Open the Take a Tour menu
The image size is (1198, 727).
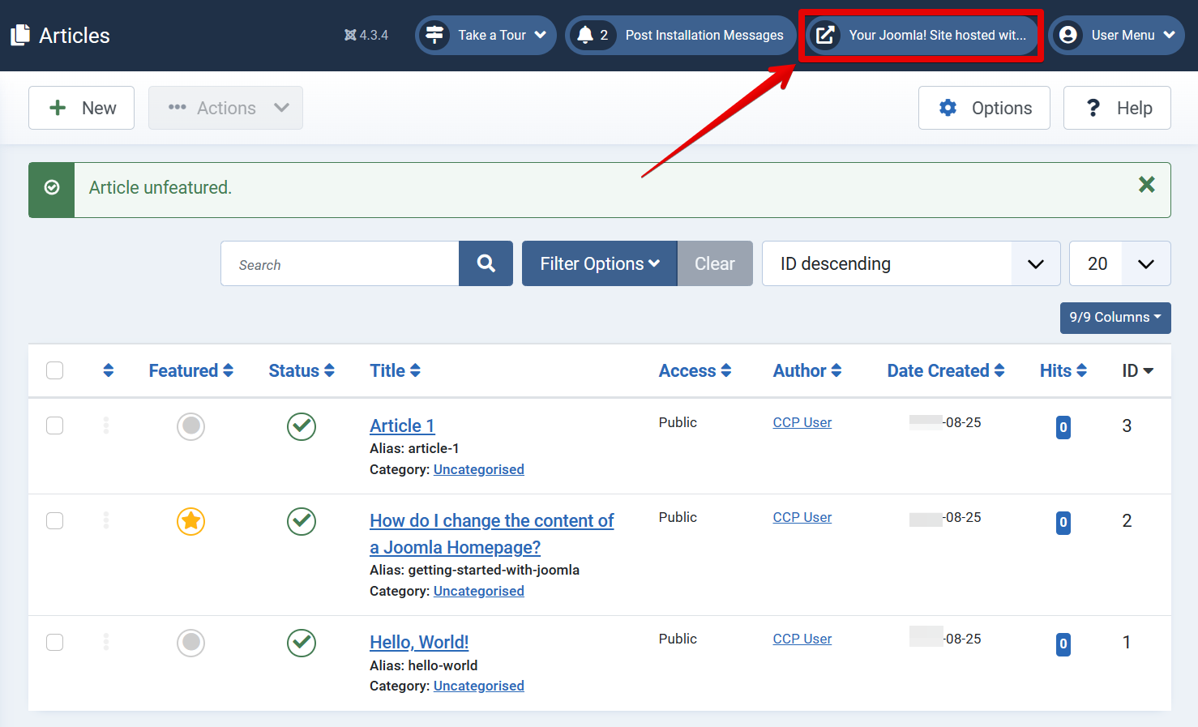coord(486,35)
